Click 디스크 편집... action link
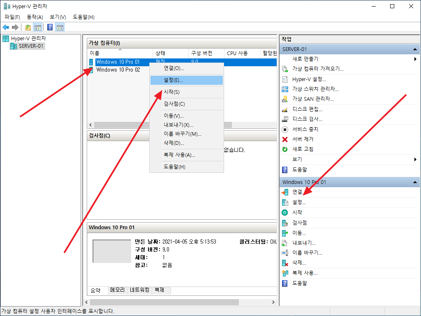421x316 pixels. [x=307, y=109]
